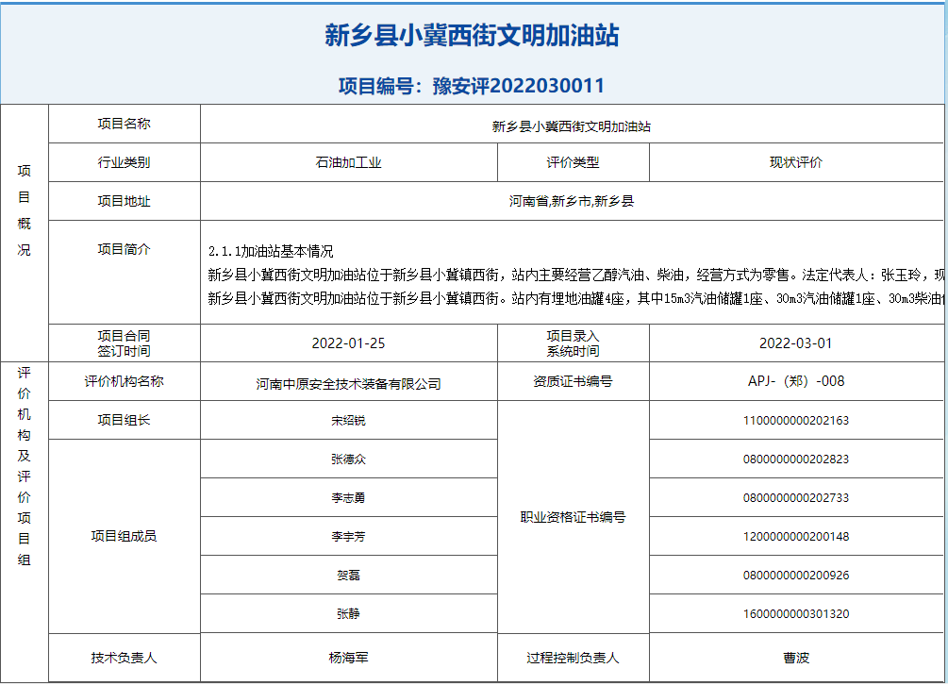This screenshot has width=948, height=685.
Task: Select the 技术负责人 label cell
Action: [124, 658]
